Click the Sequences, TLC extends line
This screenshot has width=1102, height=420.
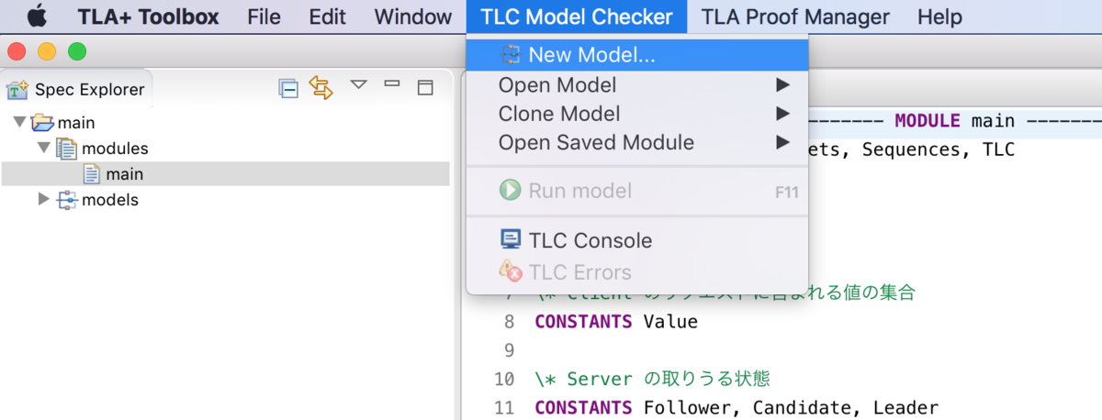coord(912,149)
